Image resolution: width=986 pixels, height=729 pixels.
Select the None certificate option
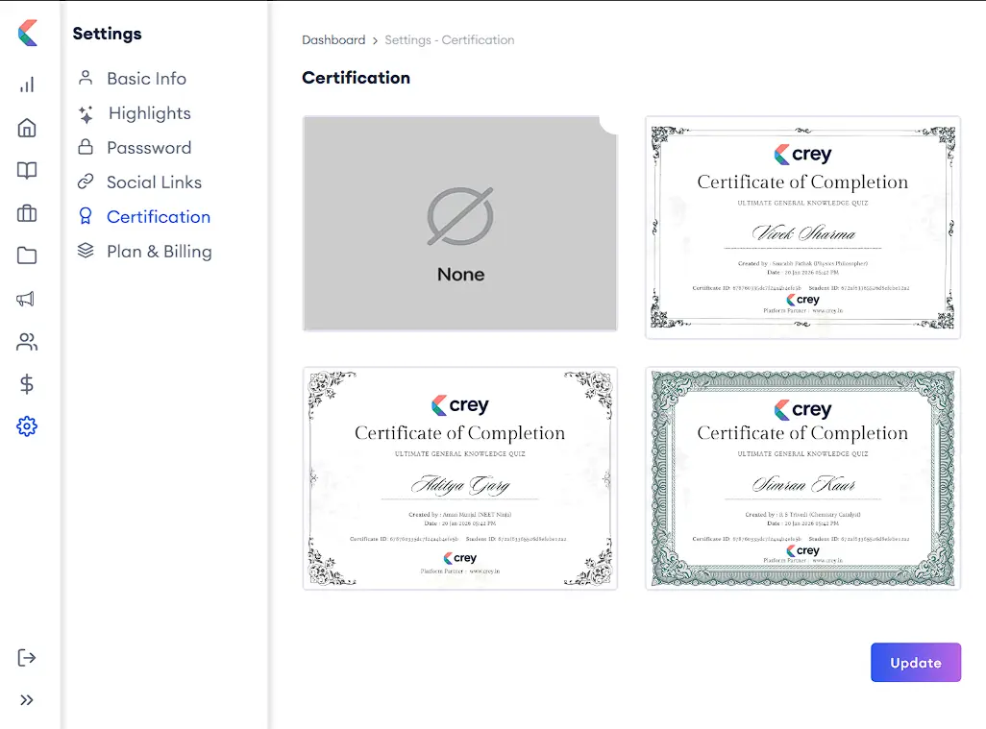pos(460,224)
